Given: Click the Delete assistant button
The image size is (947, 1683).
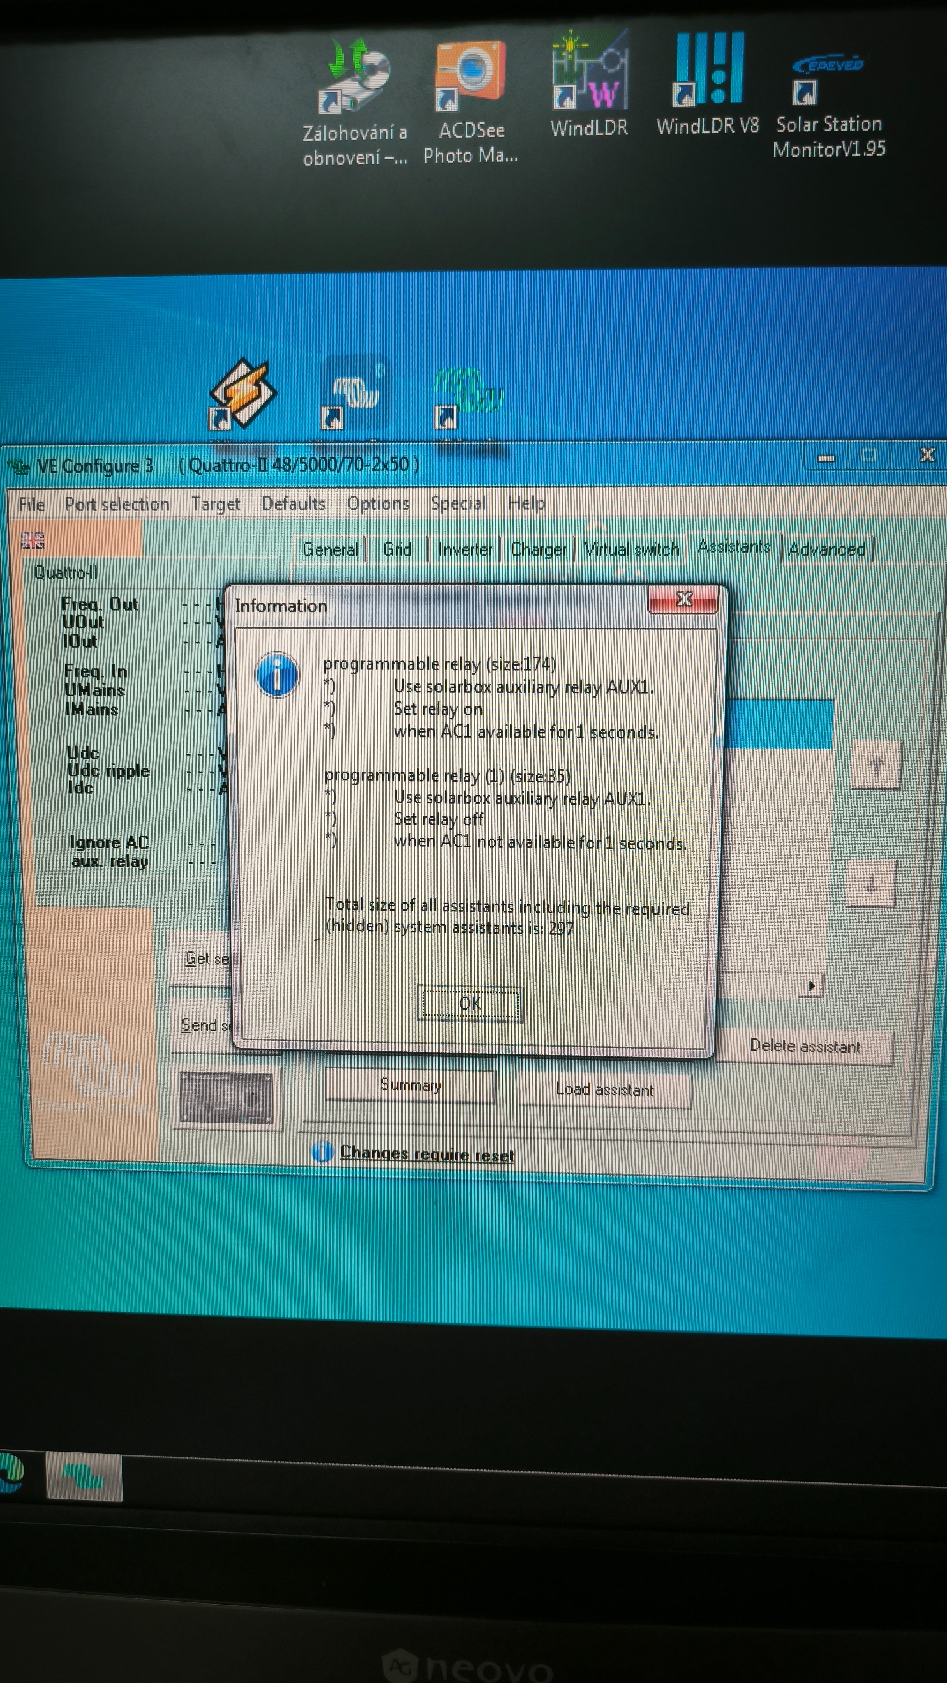Looking at the screenshot, I should (x=804, y=1047).
